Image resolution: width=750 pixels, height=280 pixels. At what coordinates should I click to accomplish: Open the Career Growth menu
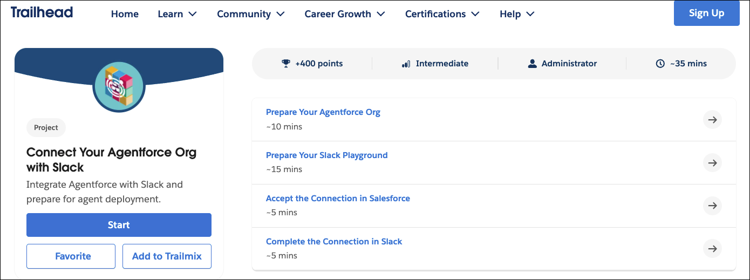click(345, 14)
